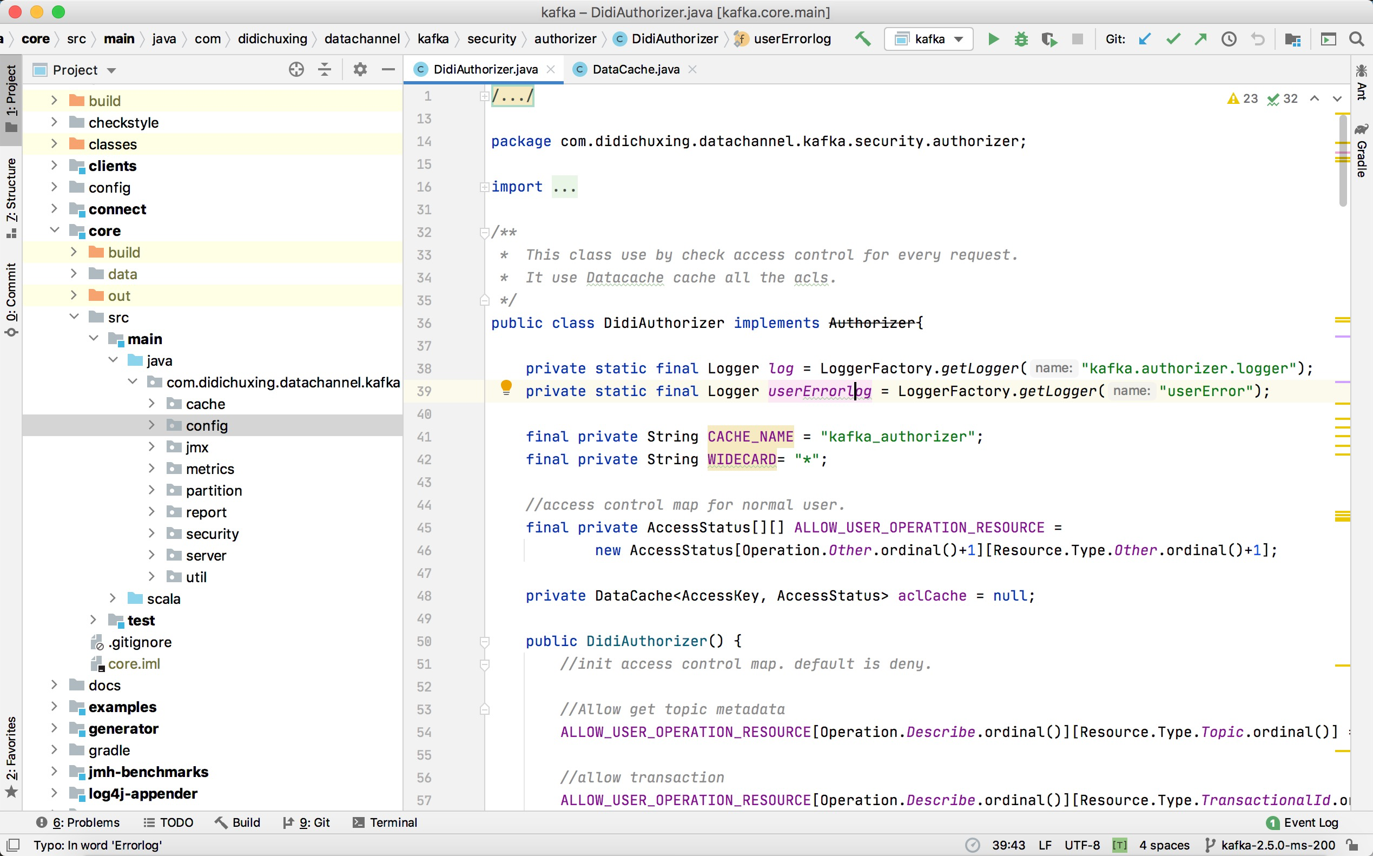This screenshot has width=1373, height=856.
Task: Click the Search Everywhere magnifier icon
Action: pos(1357,39)
